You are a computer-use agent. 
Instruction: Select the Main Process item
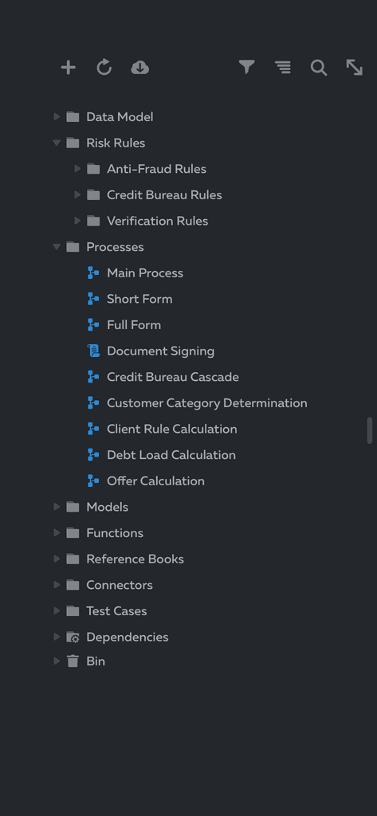coord(145,273)
